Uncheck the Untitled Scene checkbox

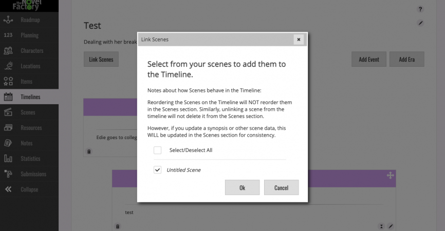(158, 170)
